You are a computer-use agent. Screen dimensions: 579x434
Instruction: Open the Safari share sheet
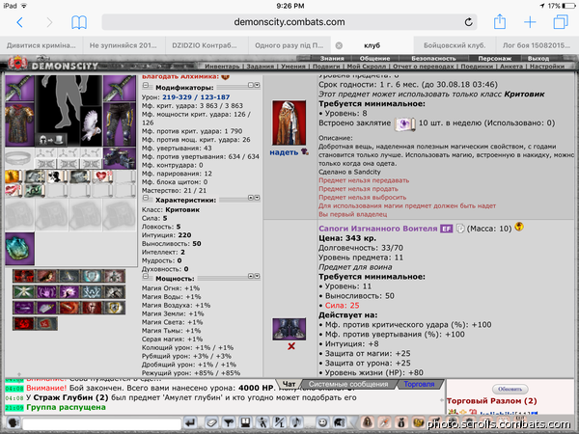click(500, 22)
